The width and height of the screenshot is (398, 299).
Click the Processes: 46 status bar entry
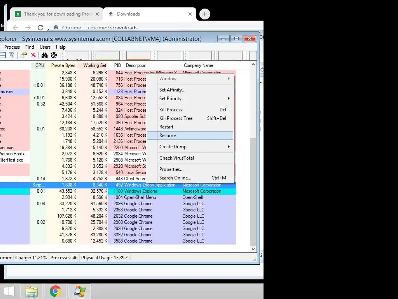point(64,258)
